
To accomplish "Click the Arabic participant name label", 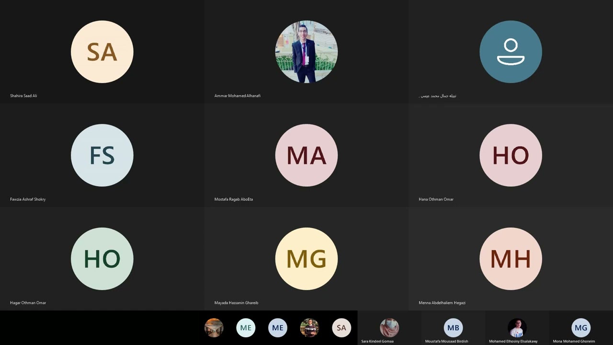I will (x=438, y=96).
